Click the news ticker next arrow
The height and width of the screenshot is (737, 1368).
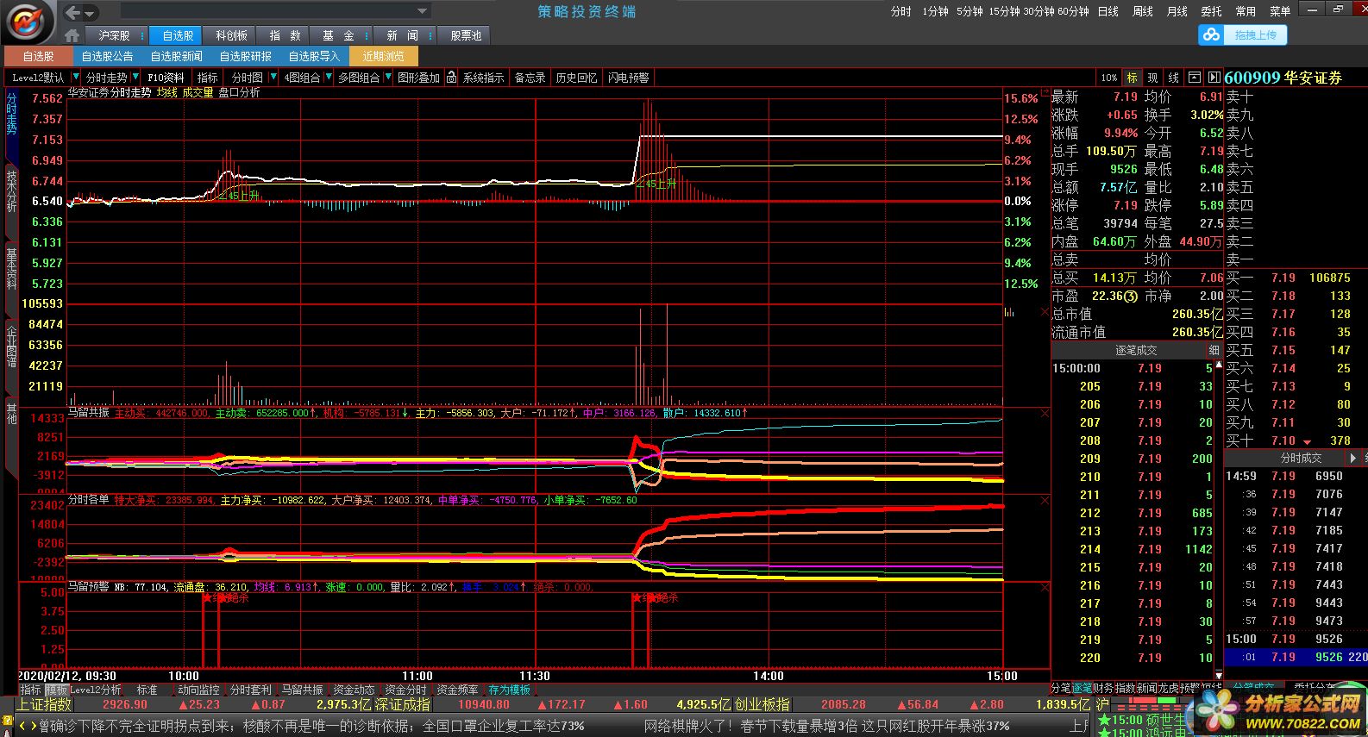coord(33,728)
